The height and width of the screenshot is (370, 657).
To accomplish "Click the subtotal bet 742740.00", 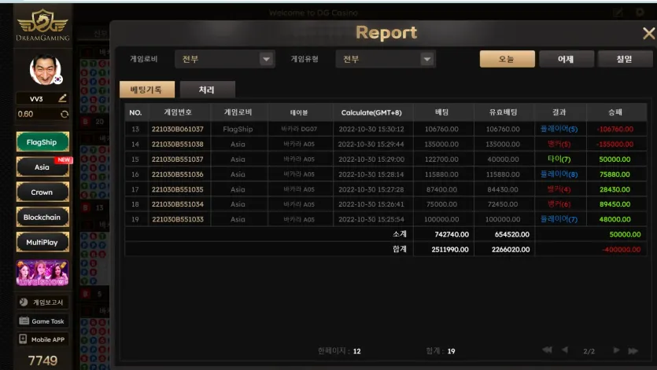I will pyautogui.click(x=452, y=234).
